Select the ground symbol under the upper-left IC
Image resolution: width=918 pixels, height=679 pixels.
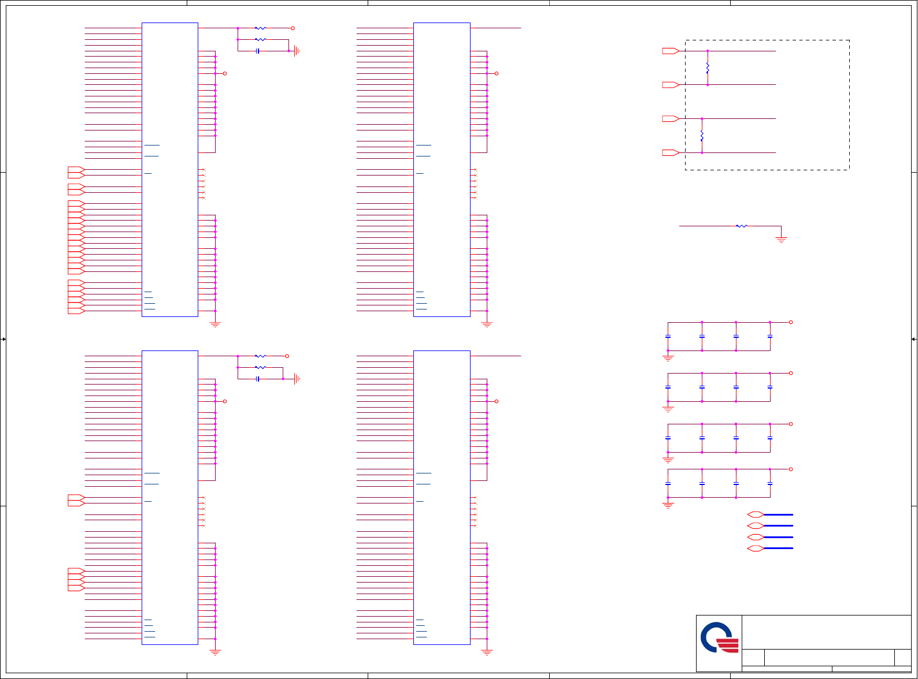(216, 324)
